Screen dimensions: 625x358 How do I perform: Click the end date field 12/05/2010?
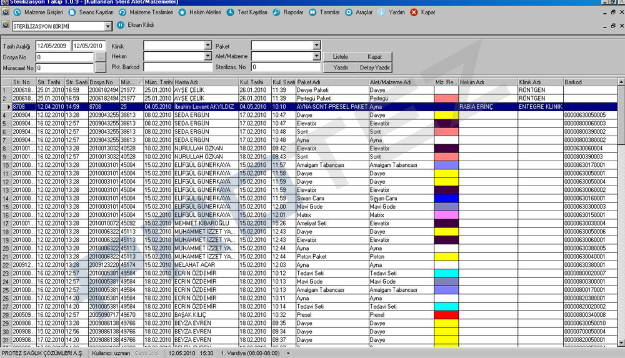coord(89,46)
